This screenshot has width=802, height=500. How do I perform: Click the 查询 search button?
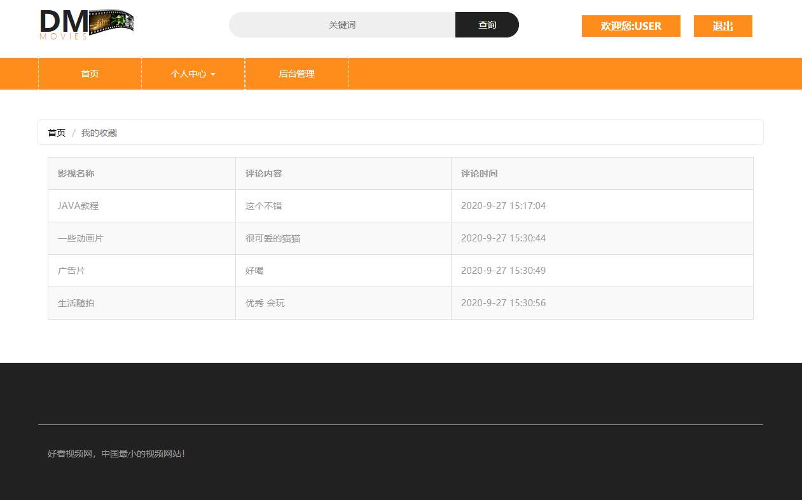tap(487, 25)
